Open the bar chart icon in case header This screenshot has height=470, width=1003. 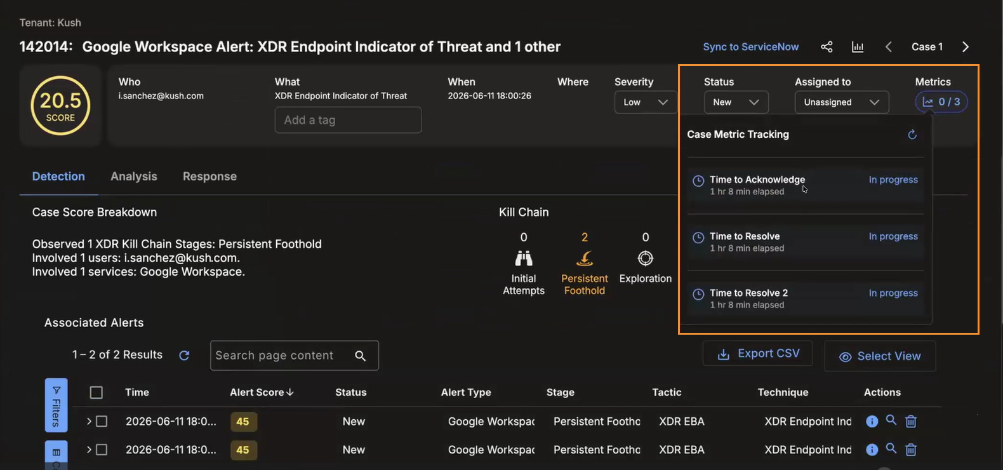858,47
